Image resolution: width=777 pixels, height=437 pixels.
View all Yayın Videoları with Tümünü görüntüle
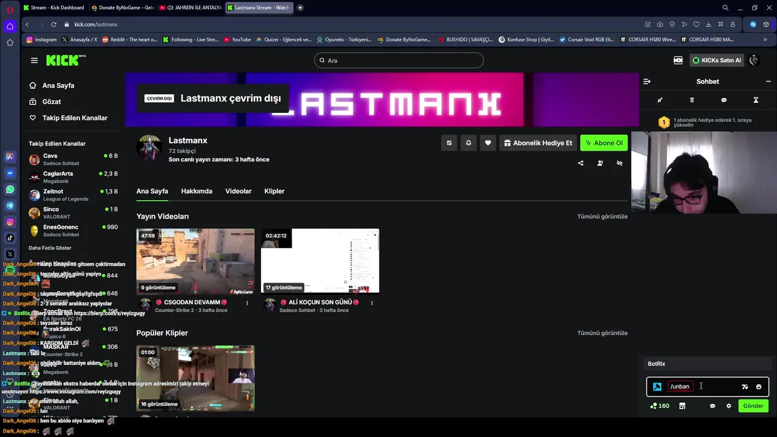coord(602,217)
